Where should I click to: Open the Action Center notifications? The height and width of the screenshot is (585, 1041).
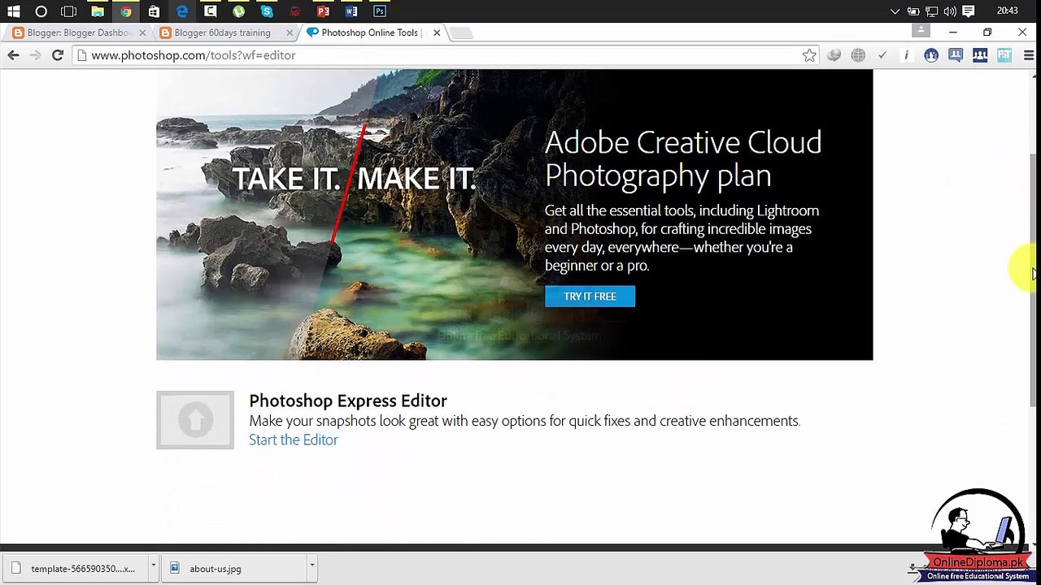(969, 11)
